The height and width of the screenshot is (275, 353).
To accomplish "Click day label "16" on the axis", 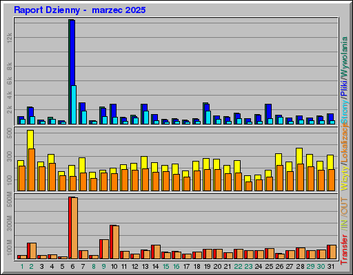I will [176, 267].
